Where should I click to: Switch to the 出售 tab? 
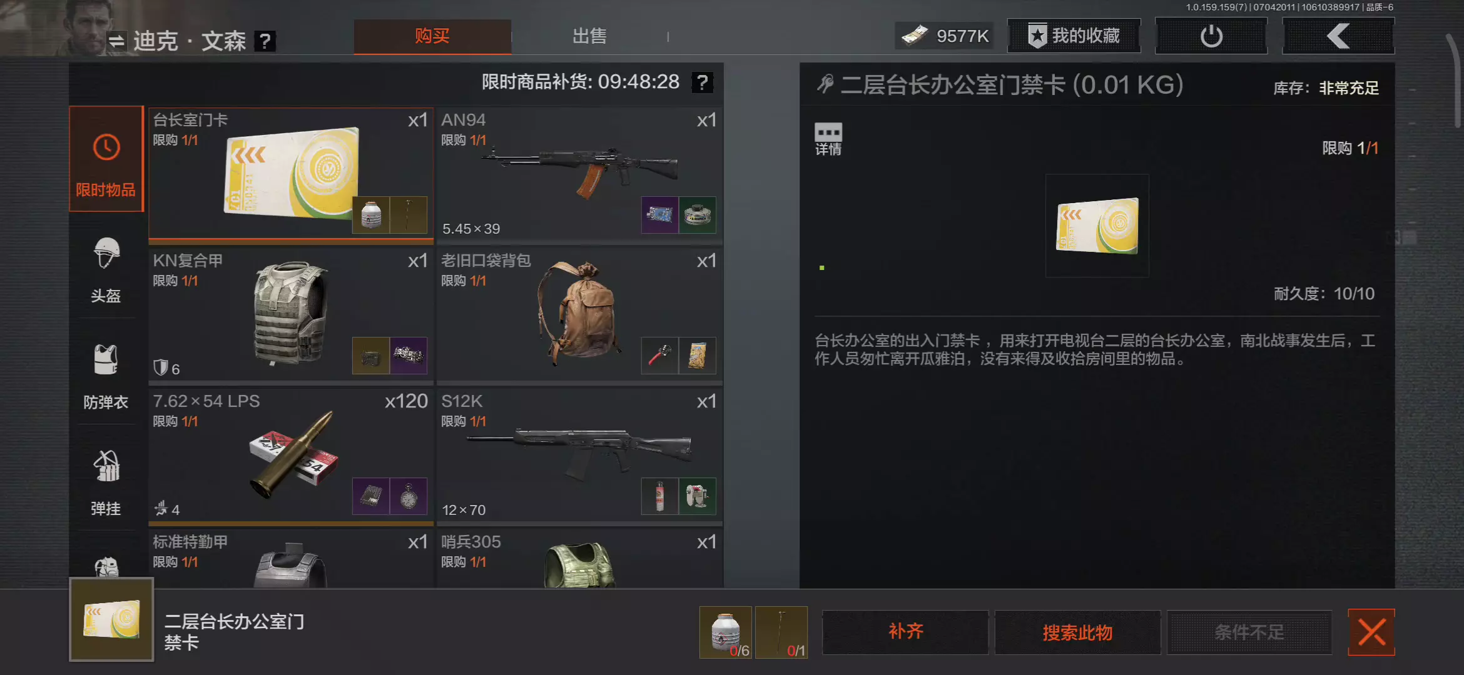pos(589,36)
